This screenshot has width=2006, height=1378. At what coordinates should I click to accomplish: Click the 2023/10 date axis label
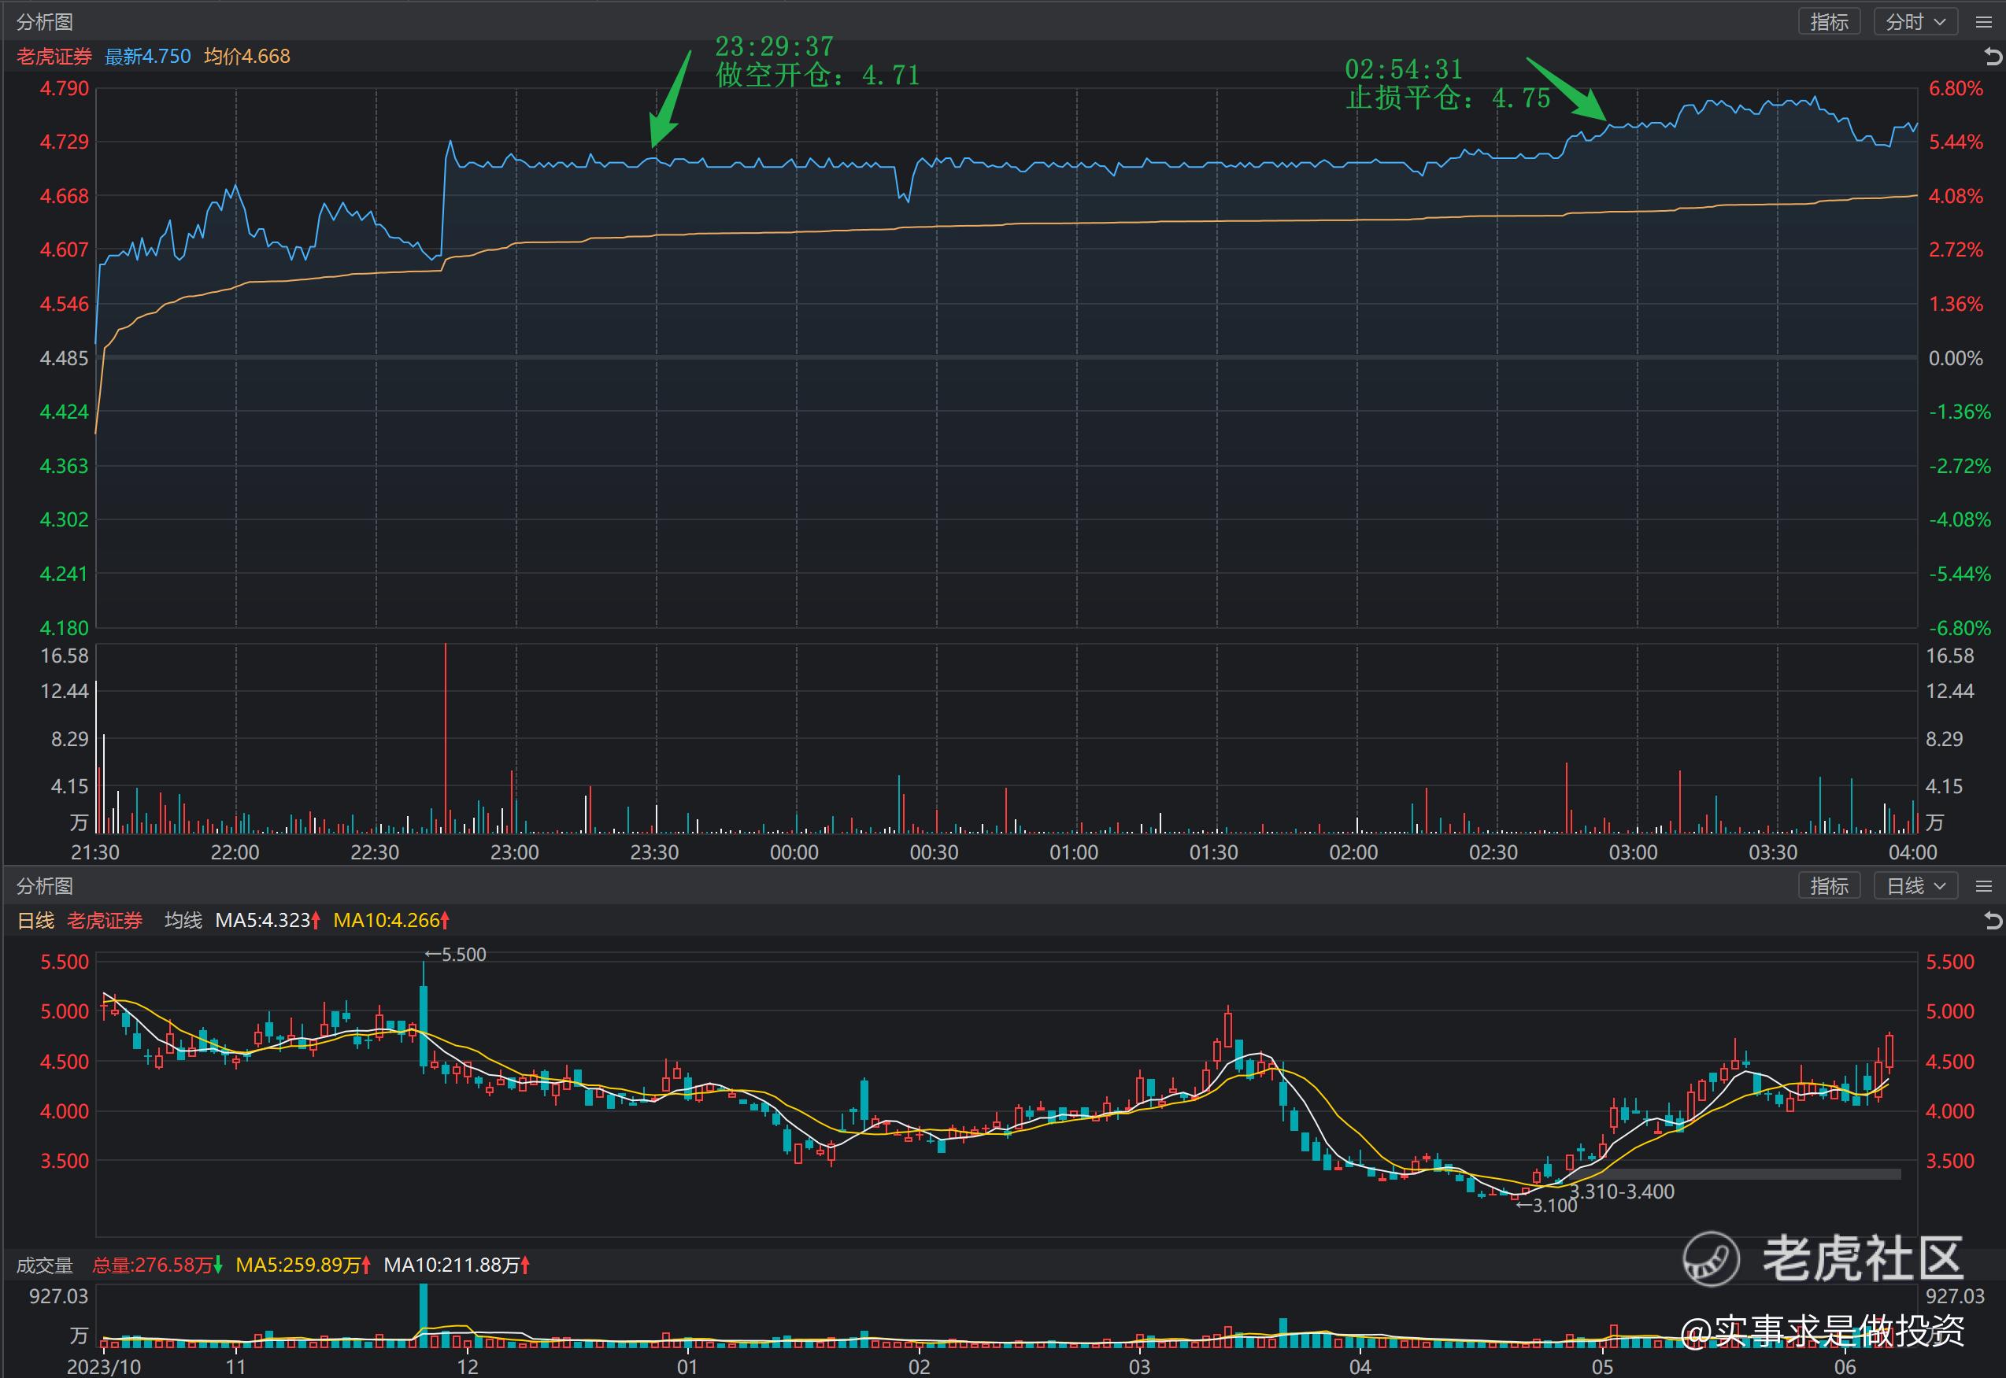point(104,1368)
